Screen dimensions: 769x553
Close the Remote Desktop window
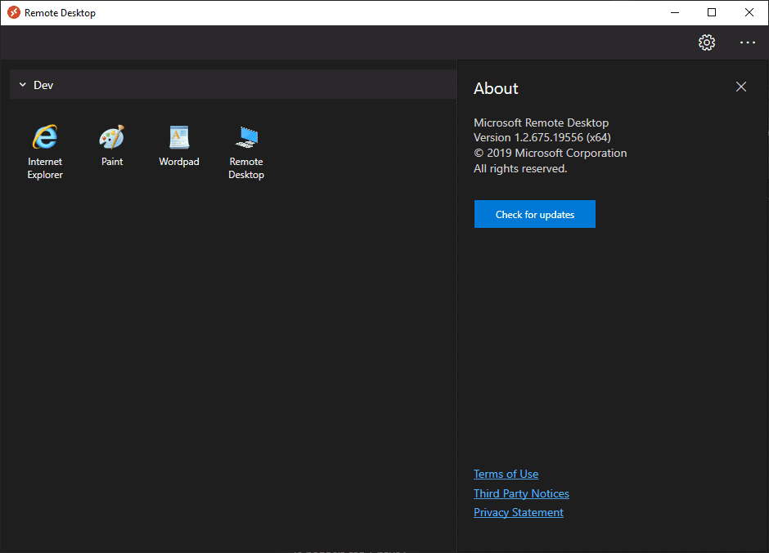[749, 12]
